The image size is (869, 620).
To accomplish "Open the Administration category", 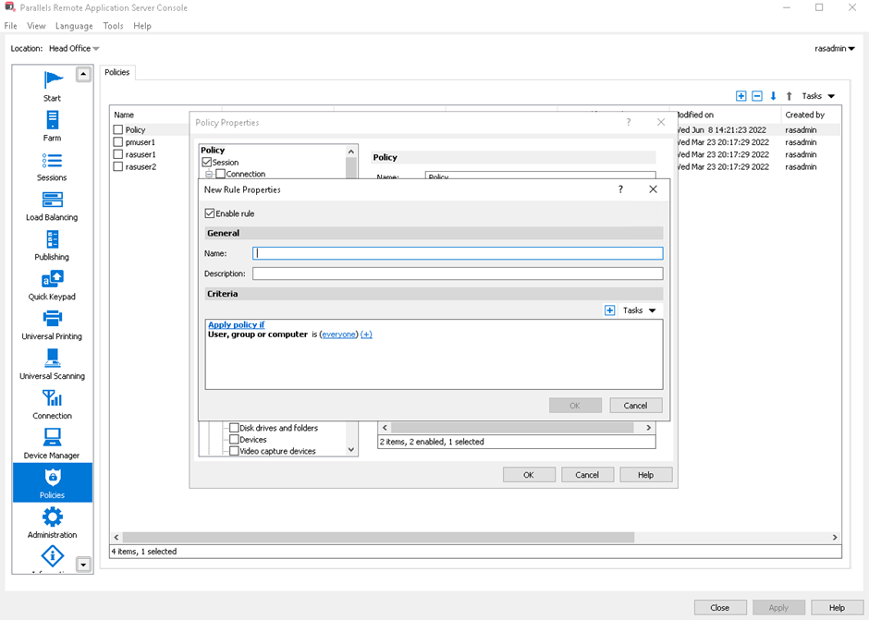I will pyautogui.click(x=52, y=524).
